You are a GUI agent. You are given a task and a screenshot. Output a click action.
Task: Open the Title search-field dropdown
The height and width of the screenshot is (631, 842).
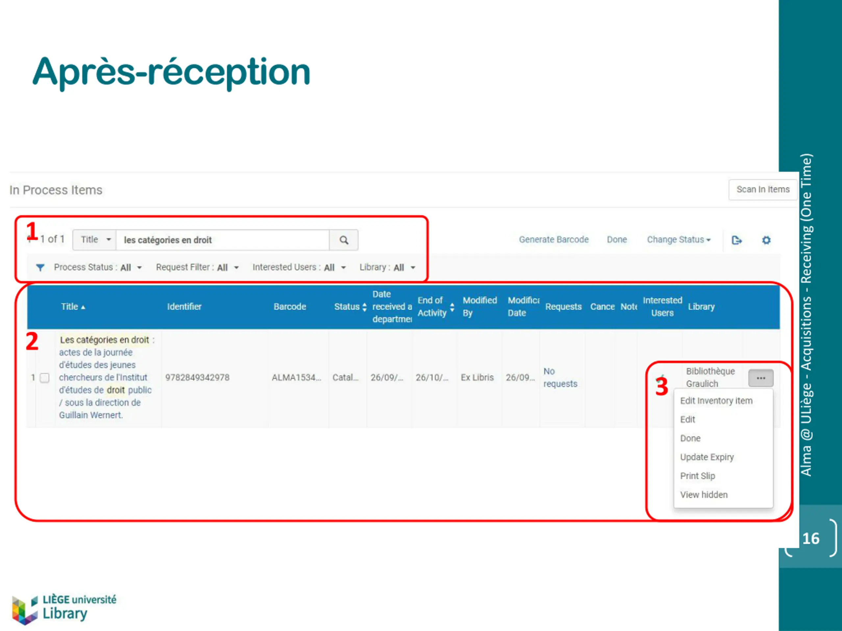point(94,240)
